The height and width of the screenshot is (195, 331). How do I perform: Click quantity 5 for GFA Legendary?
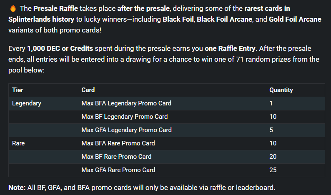[271, 130]
